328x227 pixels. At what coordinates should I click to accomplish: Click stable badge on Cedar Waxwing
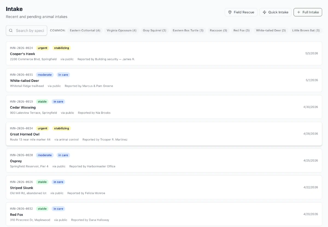(x=42, y=101)
